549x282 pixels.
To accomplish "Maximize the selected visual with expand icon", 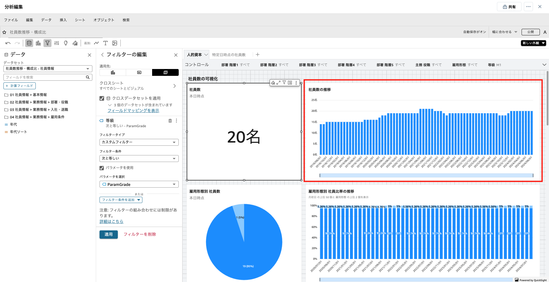I will pos(279,83).
